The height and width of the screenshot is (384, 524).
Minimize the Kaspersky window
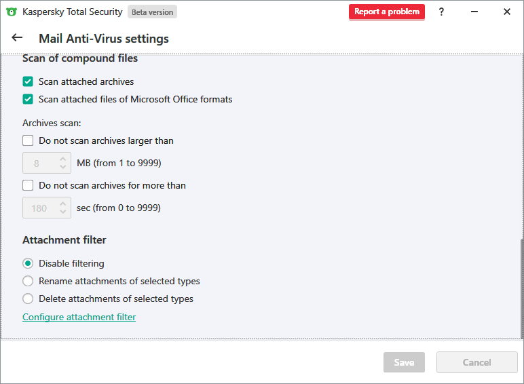[x=474, y=12]
